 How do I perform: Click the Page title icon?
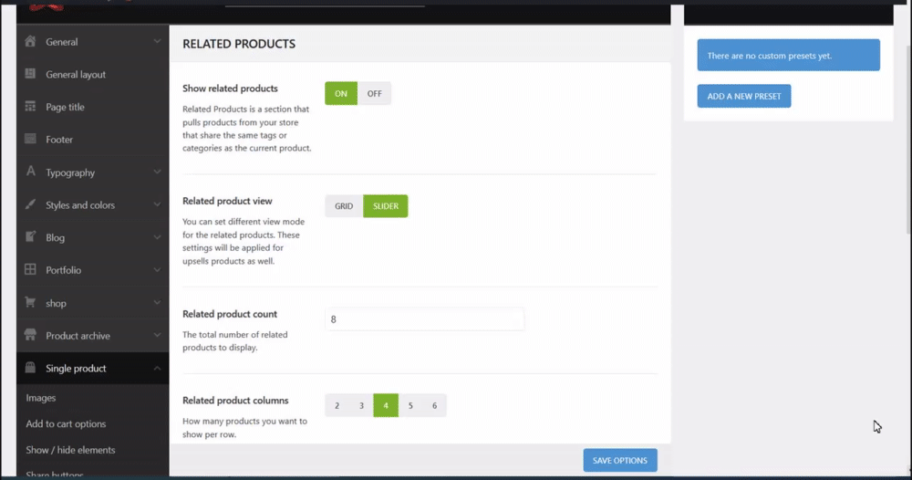(30, 107)
